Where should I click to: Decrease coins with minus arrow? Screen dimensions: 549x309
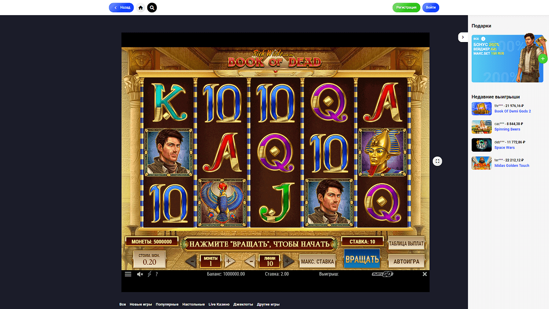192,261
